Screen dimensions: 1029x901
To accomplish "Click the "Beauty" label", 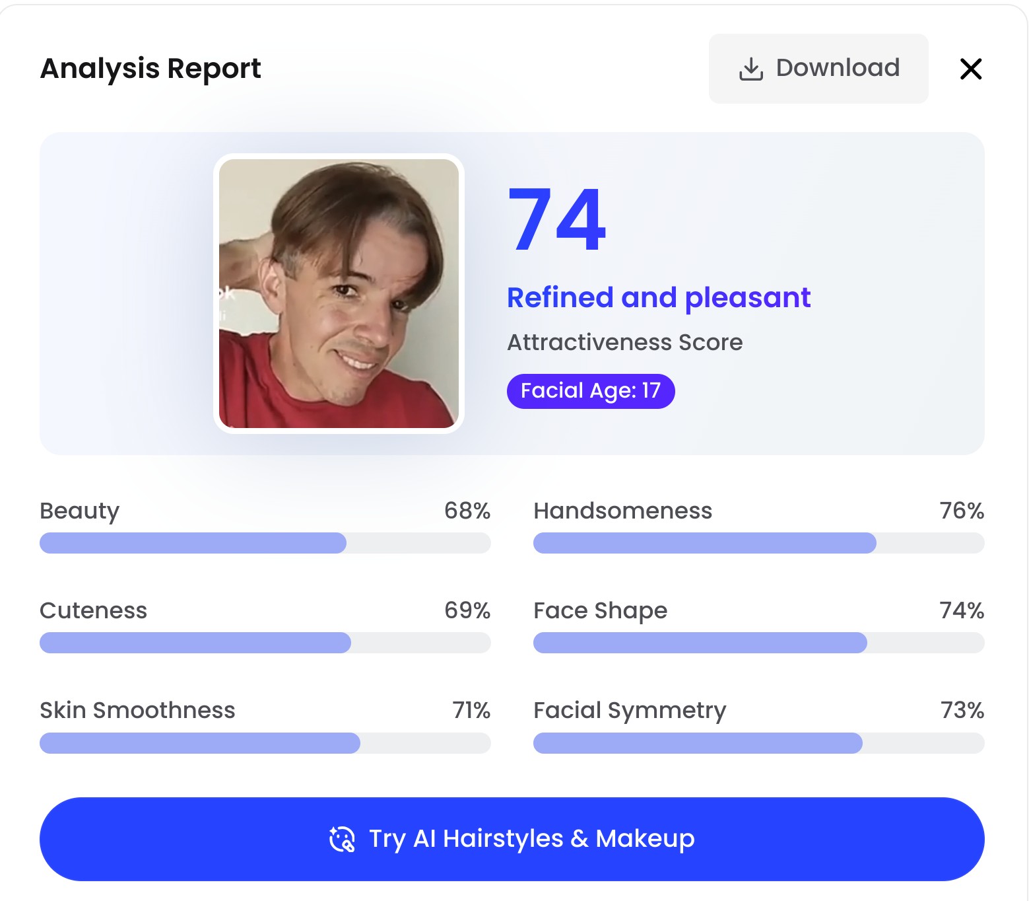I will click(80, 511).
